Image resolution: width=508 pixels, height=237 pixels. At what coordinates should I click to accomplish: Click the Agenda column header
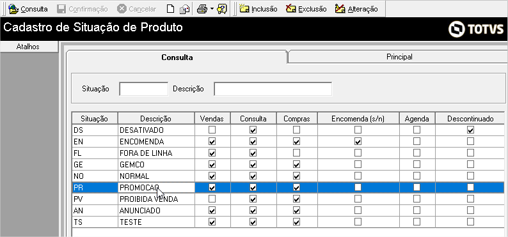(x=417, y=119)
